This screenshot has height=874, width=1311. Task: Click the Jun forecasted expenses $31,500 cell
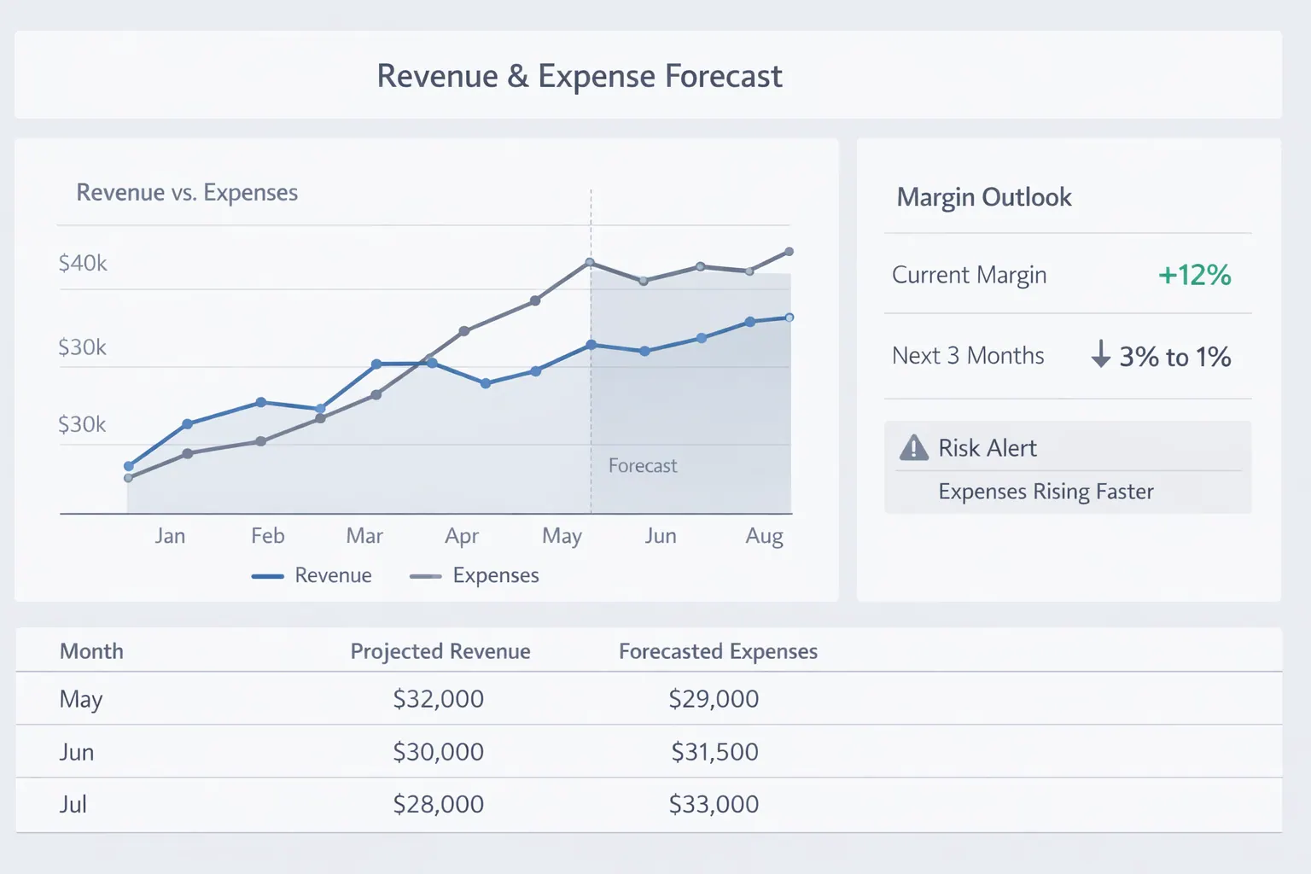(x=714, y=752)
